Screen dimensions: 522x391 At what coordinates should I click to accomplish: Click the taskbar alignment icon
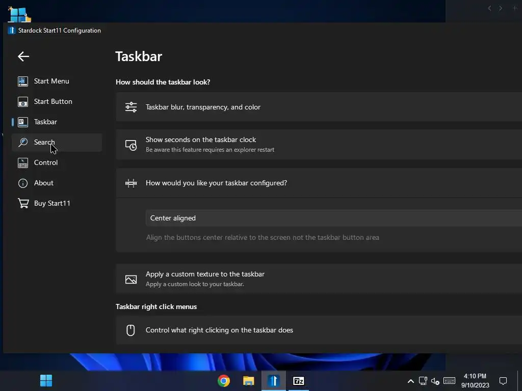coord(131,183)
